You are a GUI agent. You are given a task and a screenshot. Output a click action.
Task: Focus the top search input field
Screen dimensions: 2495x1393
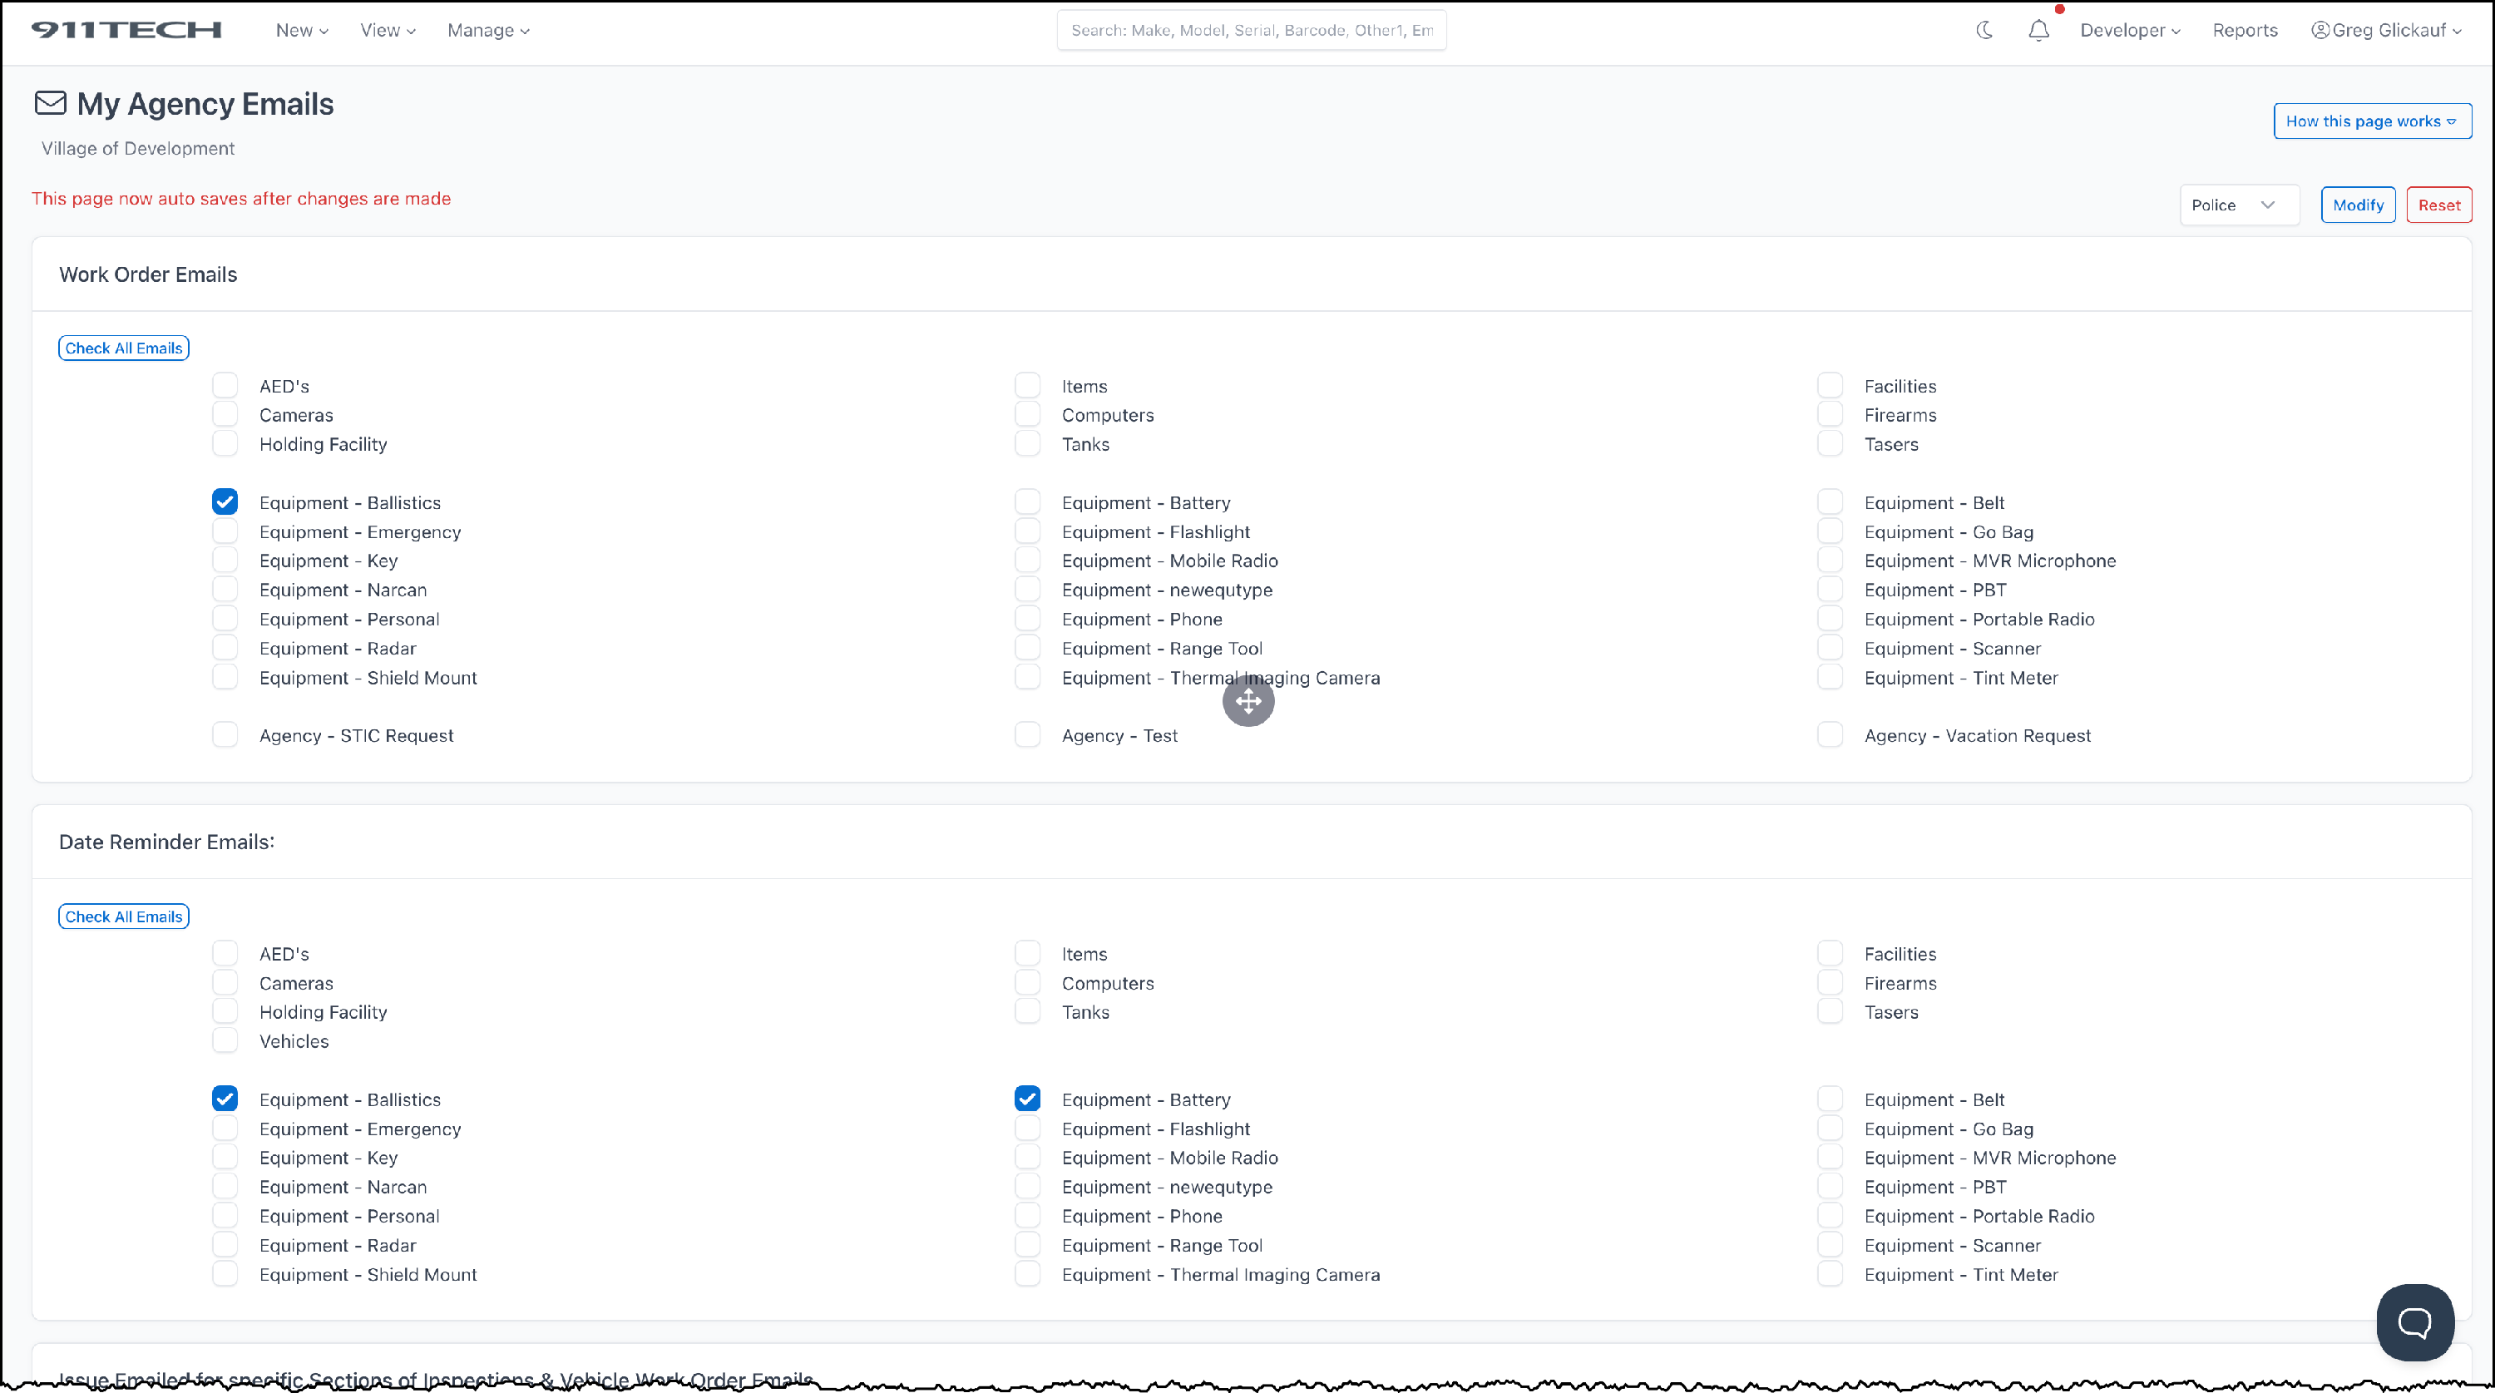pyautogui.click(x=1250, y=30)
